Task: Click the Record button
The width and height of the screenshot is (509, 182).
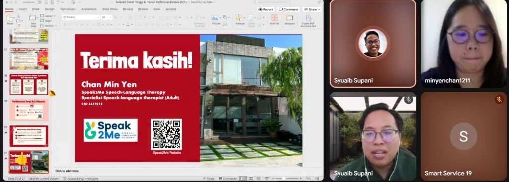Action: pyautogui.click(x=266, y=9)
